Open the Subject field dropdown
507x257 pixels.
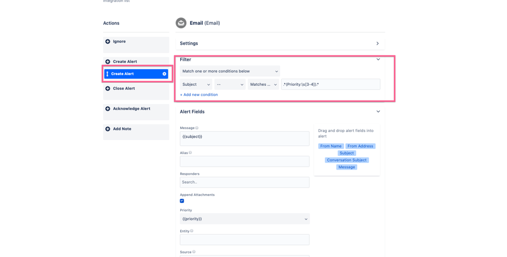pos(196,84)
